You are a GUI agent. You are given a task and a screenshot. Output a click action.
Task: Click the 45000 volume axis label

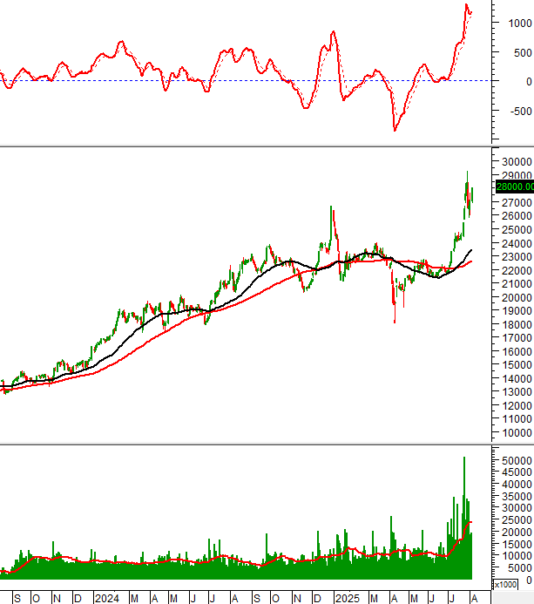(517, 472)
